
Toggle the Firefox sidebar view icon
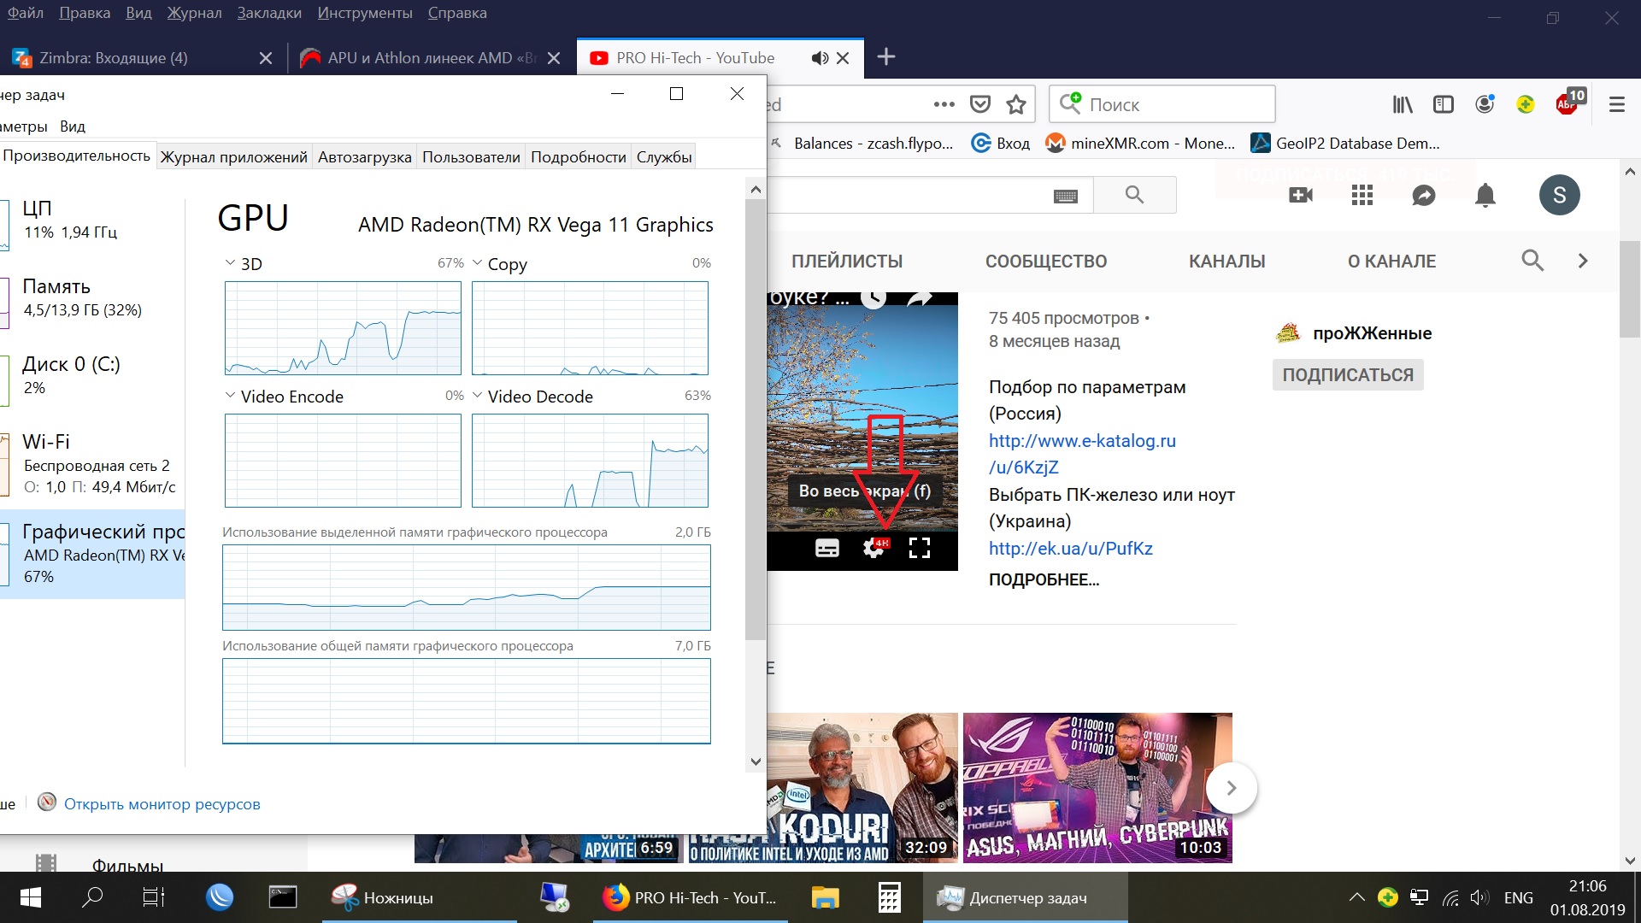point(1444,104)
